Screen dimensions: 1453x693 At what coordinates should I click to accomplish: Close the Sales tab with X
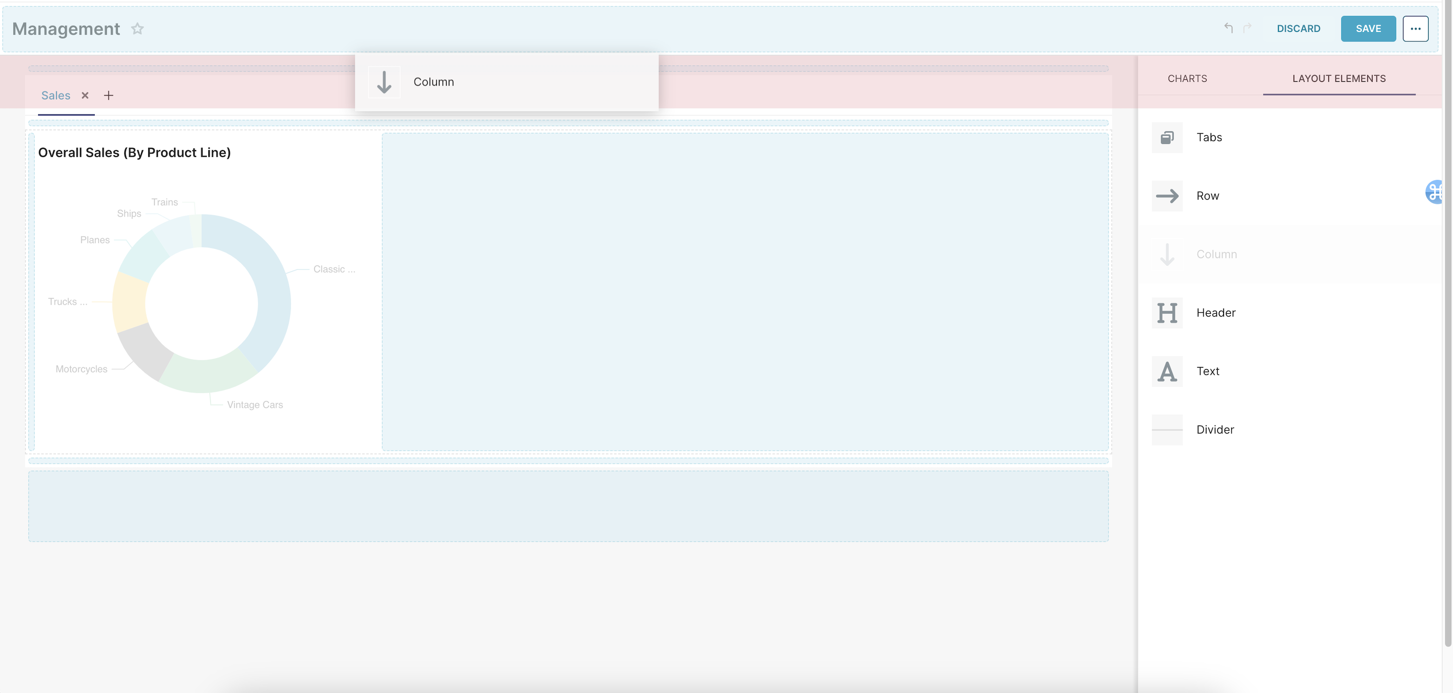click(x=85, y=95)
